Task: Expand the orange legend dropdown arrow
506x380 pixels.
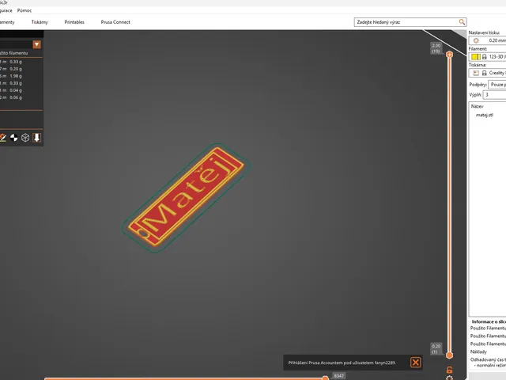Action: coord(37,44)
